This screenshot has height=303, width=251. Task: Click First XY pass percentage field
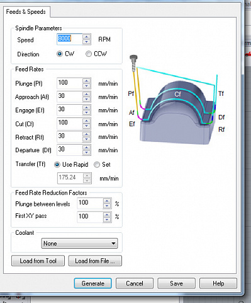click(90, 217)
